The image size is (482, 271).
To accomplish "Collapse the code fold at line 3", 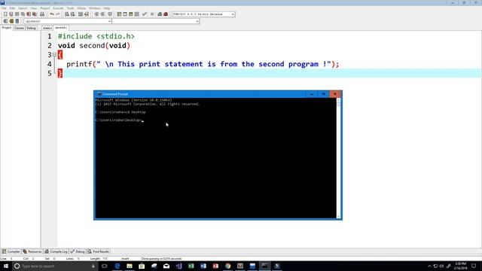I will tap(54, 55).
